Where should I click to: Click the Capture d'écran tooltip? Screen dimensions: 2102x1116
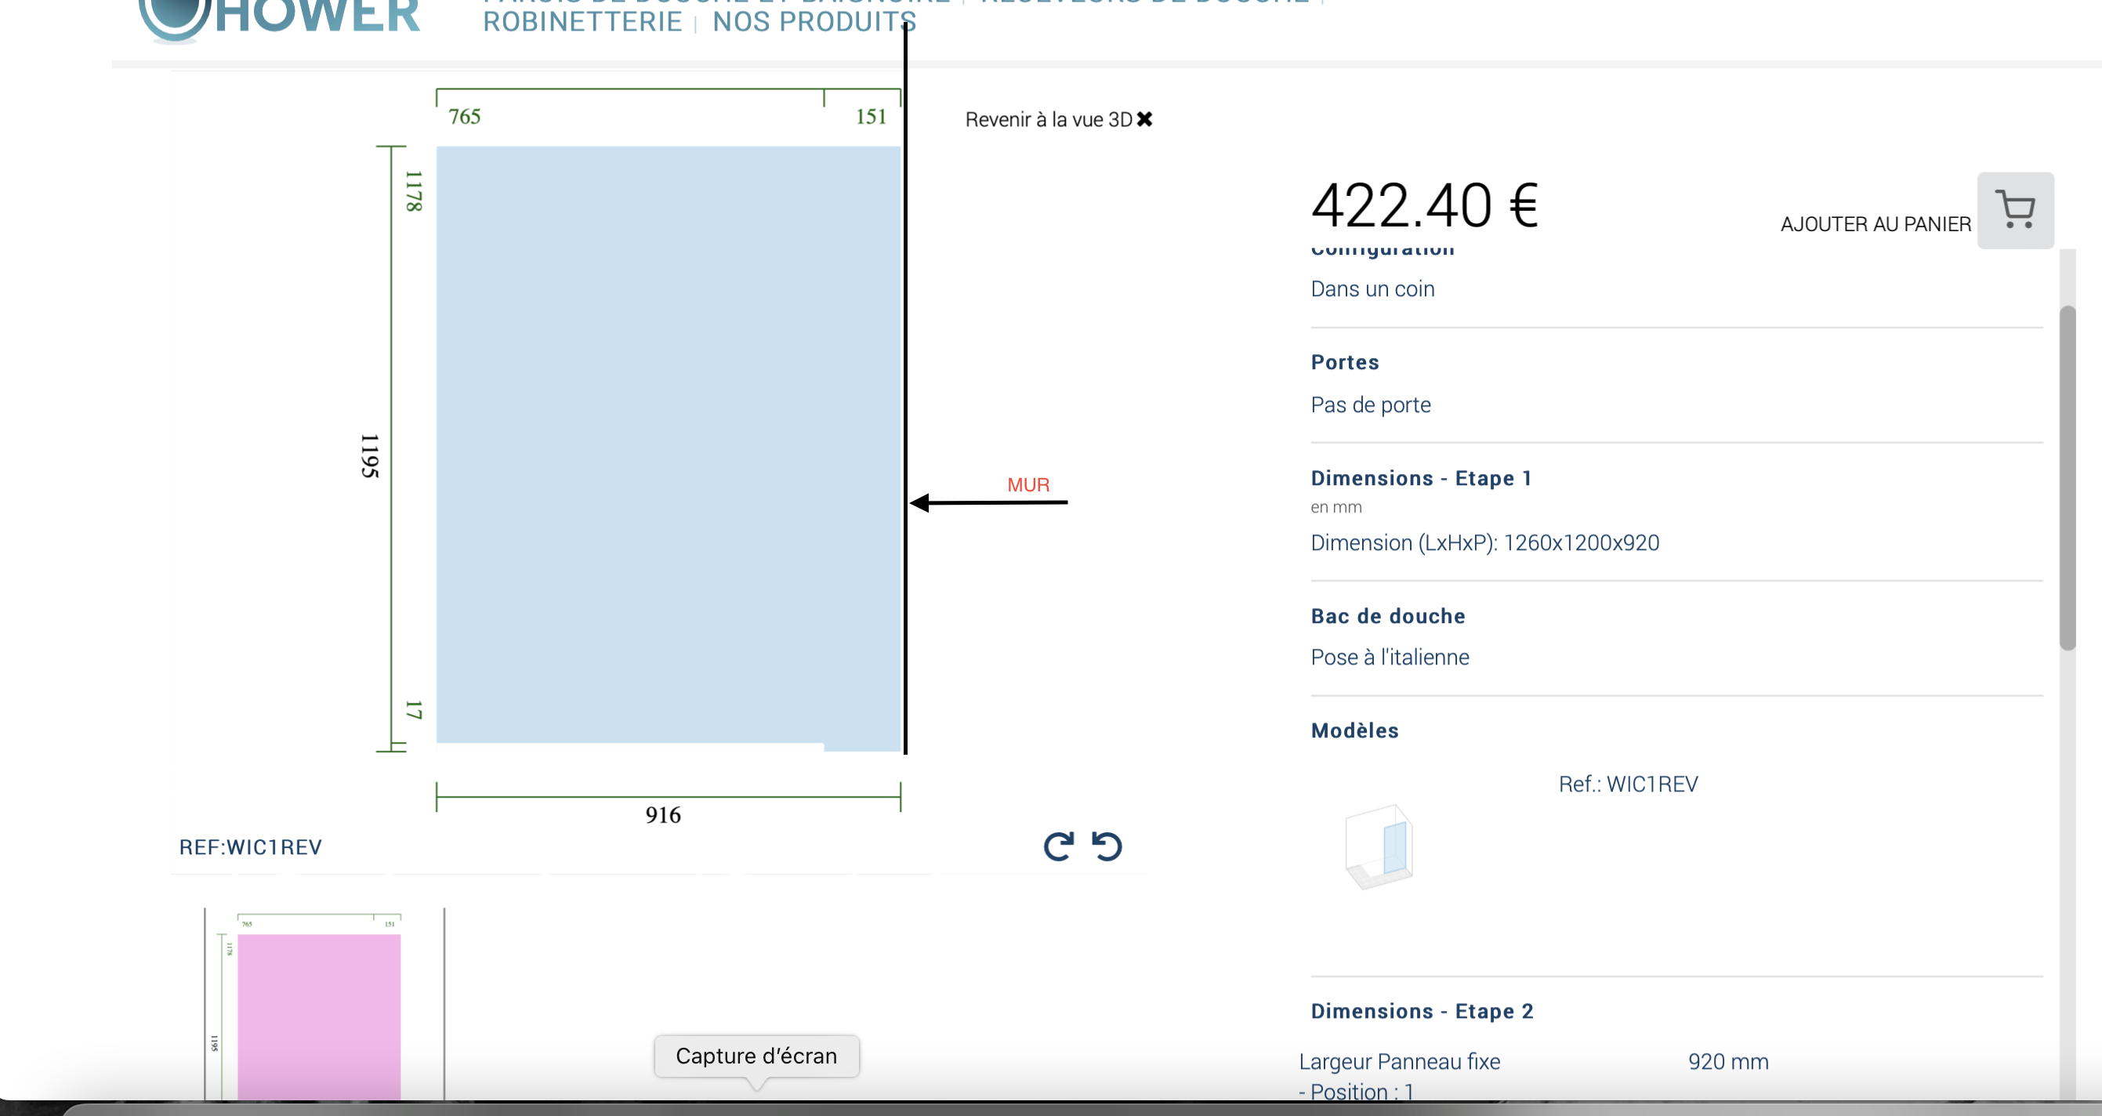pyautogui.click(x=756, y=1056)
